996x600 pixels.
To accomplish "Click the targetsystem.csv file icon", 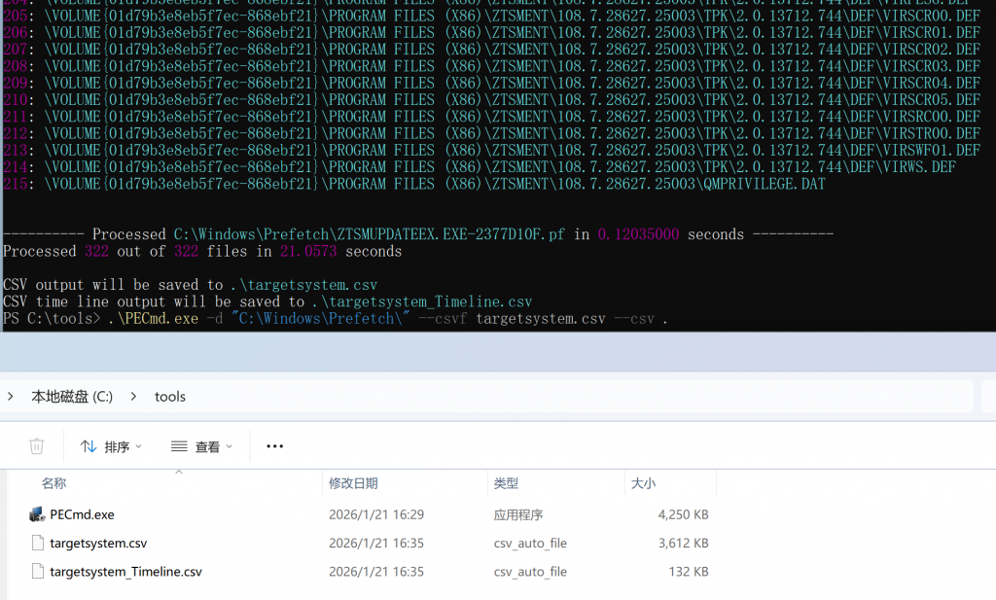I will point(37,543).
